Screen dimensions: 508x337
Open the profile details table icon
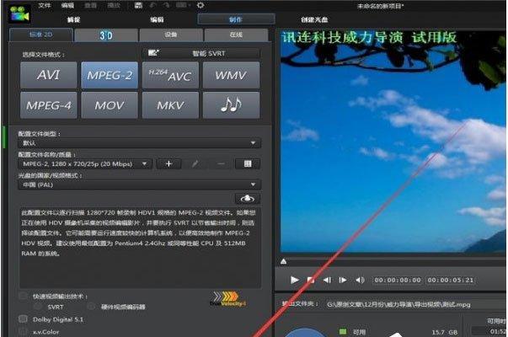[248, 164]
